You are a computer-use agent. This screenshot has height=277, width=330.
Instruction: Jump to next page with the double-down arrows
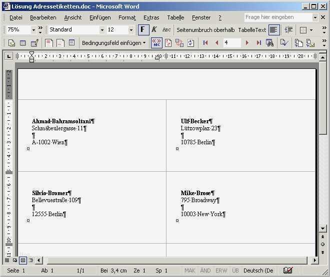tap(322, 252)
